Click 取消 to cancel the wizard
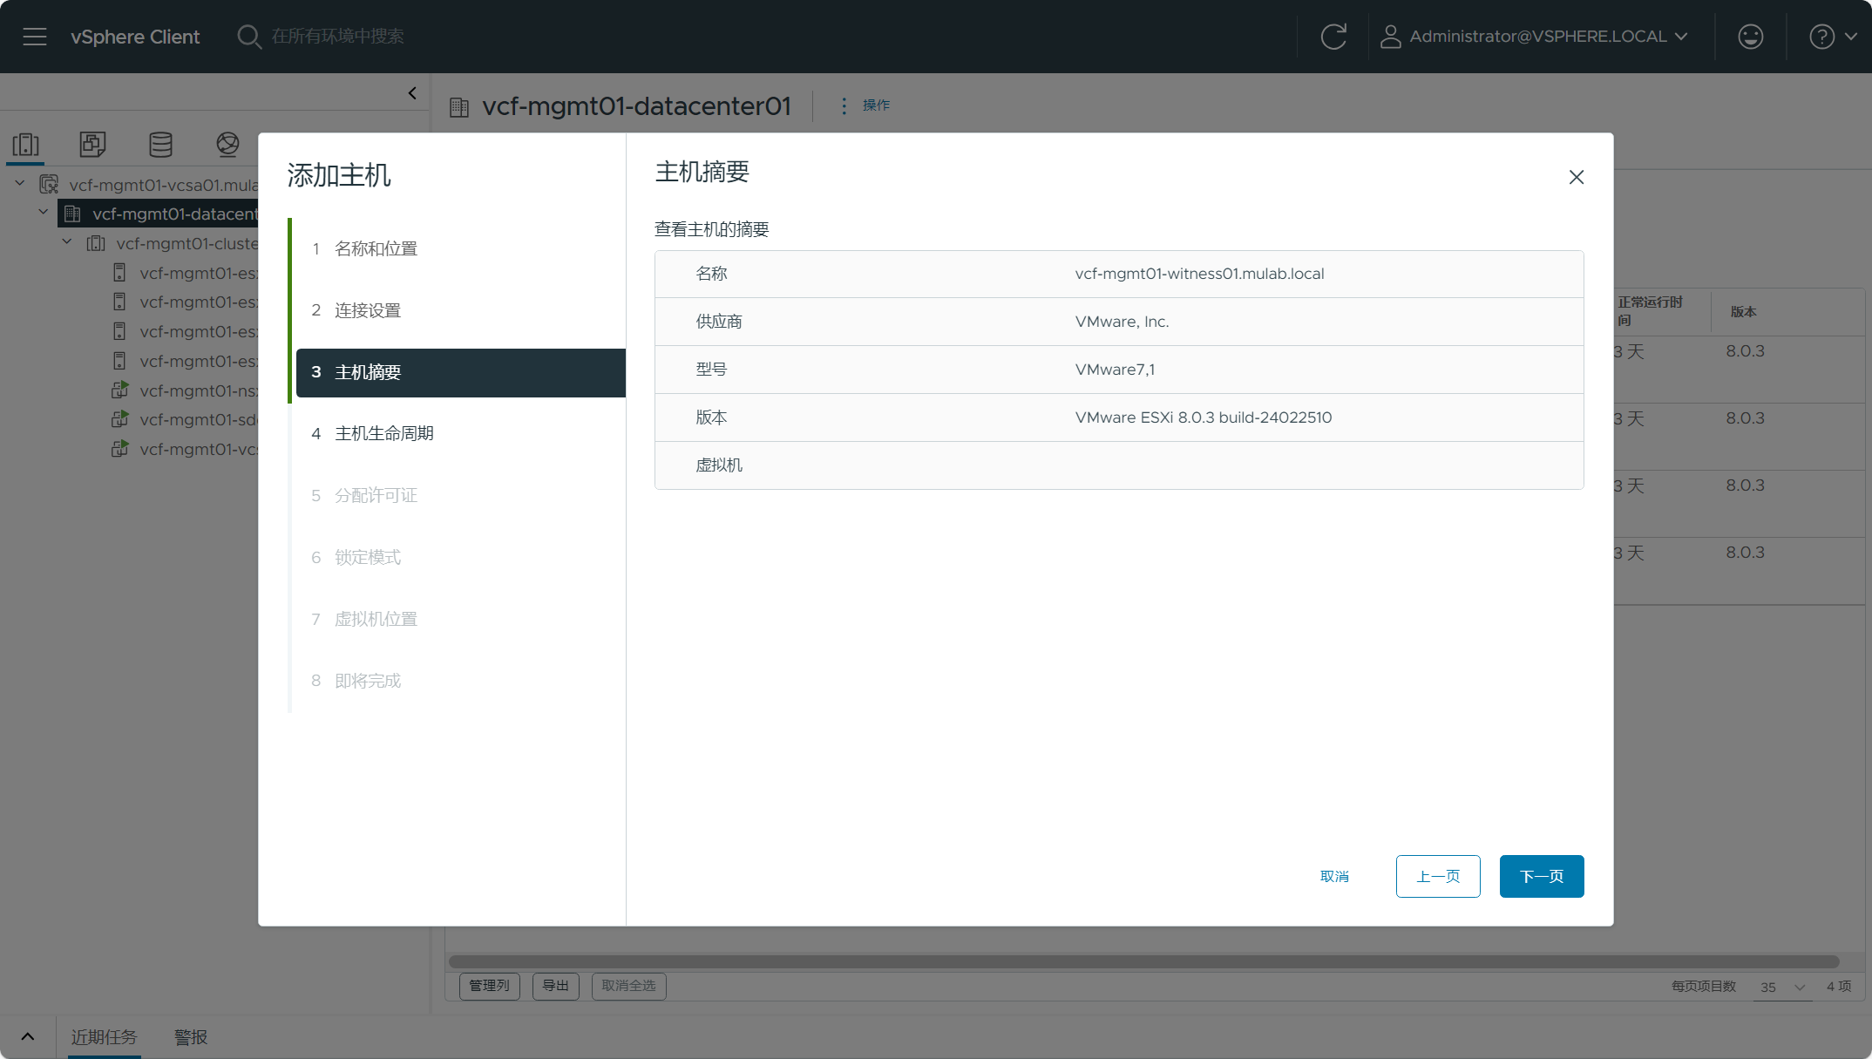 (1334, 876)
